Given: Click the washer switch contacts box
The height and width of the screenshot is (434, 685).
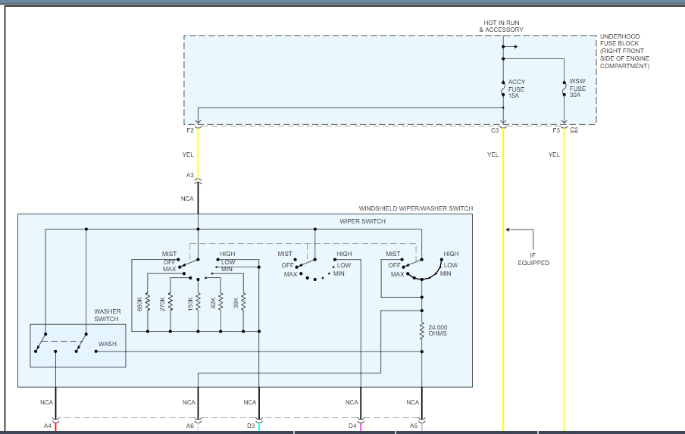Looking at the screenshot, I should point(77,345).
